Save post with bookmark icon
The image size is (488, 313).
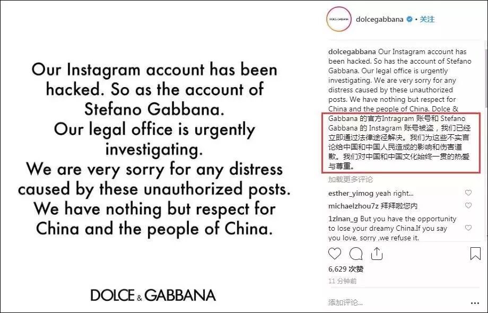click(475, 254)
